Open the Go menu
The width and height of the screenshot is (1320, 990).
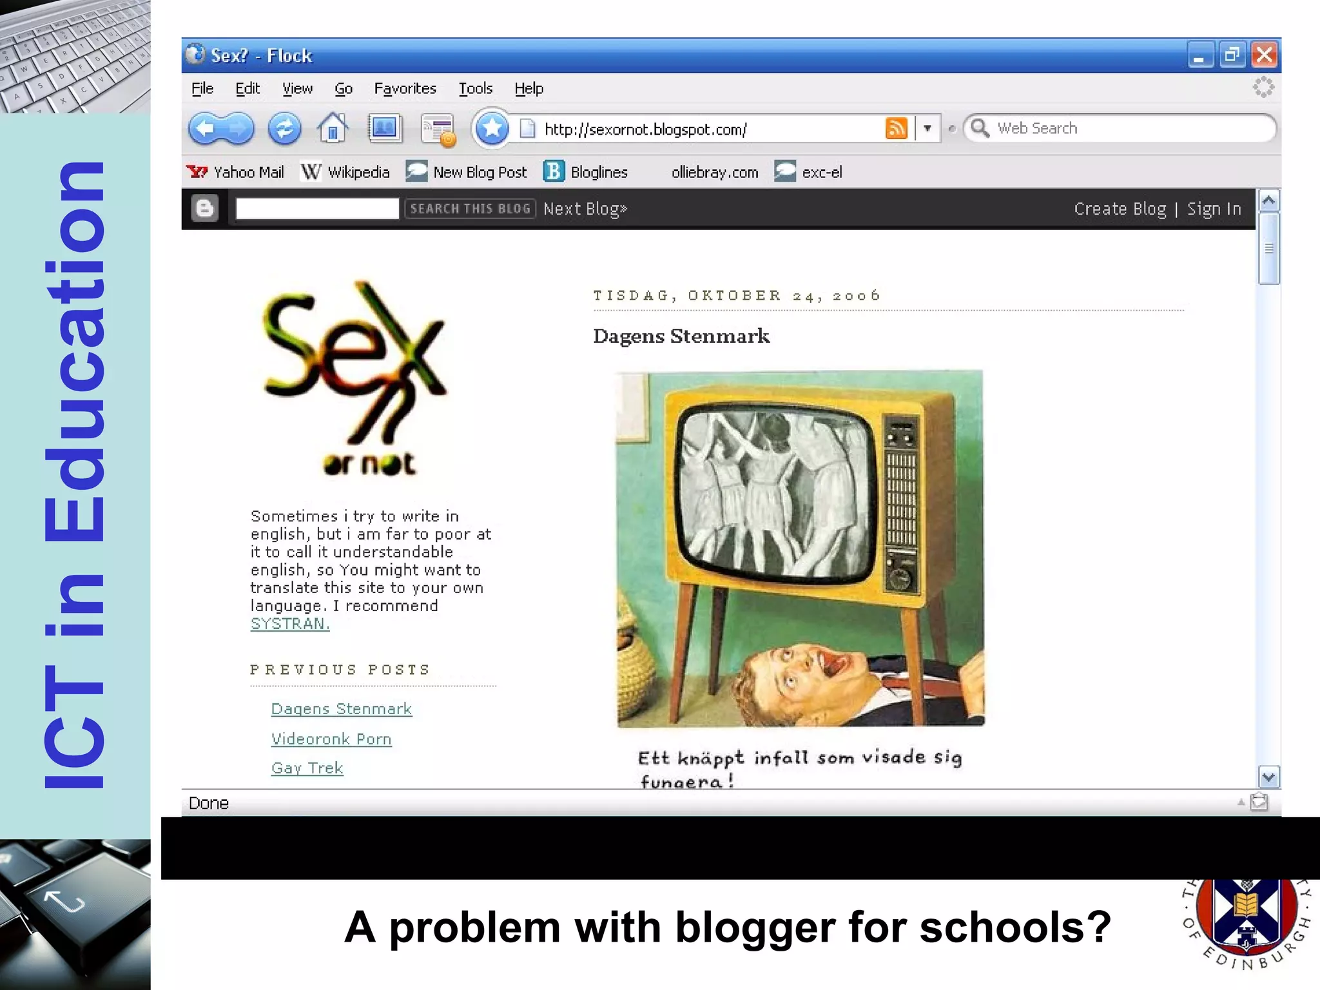pyautogui.click(x=344, y=88)
